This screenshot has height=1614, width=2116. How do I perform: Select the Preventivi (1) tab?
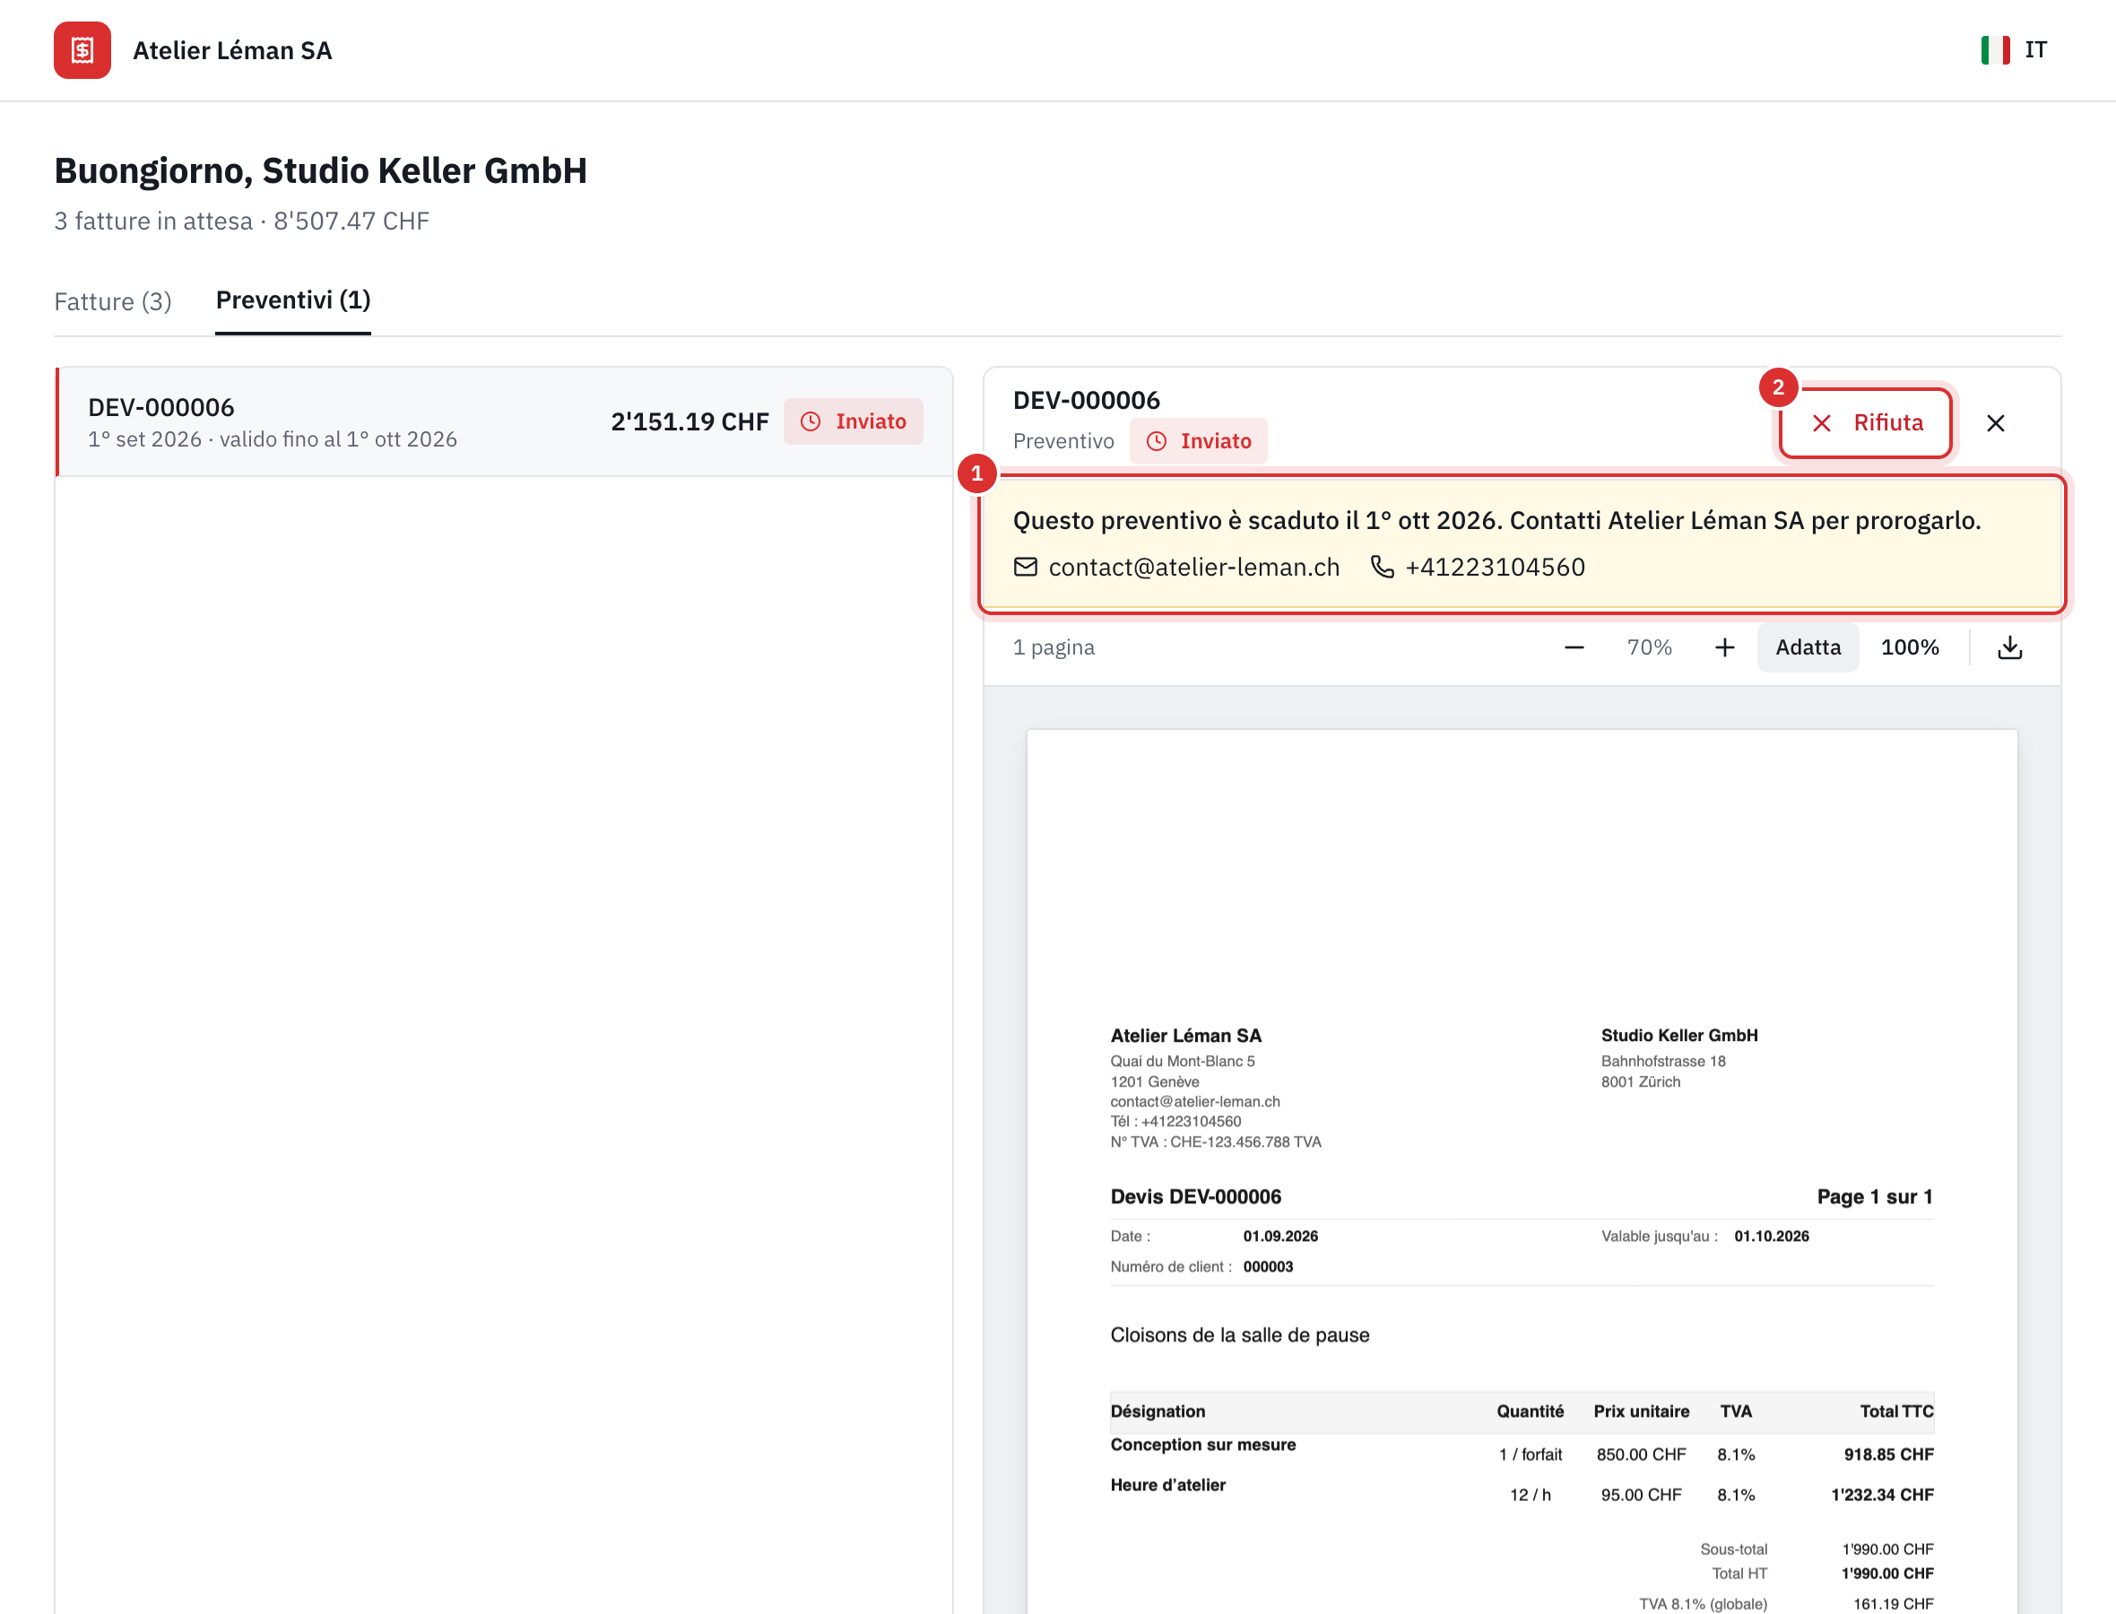[x=293, y=299]
